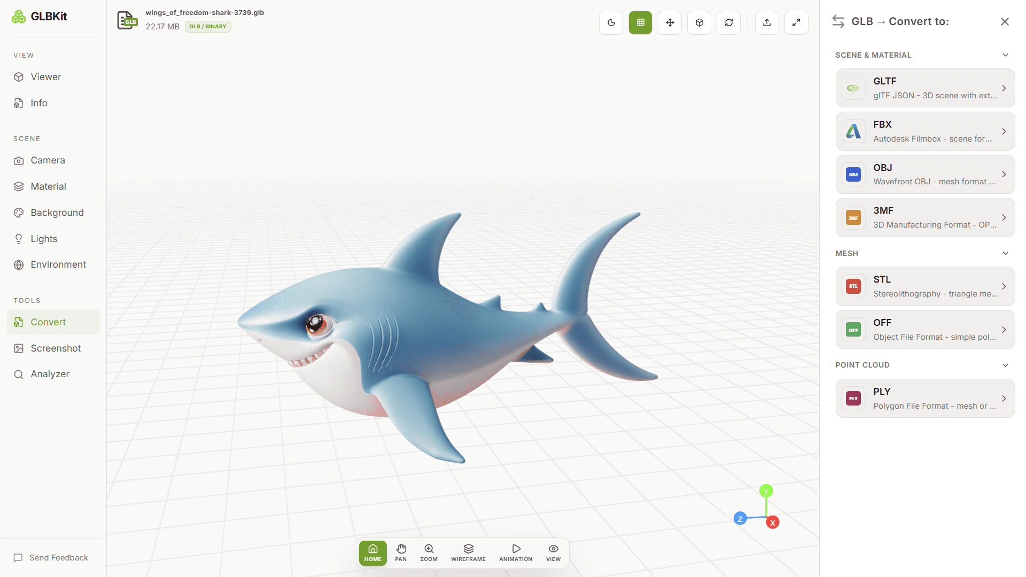Open the Info section
The width and height of the screenshot is (1026, 577).
pyautogui.click(x=53, y=103)
